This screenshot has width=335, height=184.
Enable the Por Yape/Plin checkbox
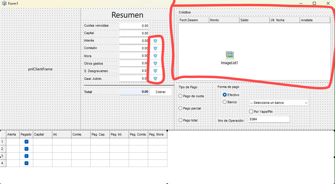251,112
